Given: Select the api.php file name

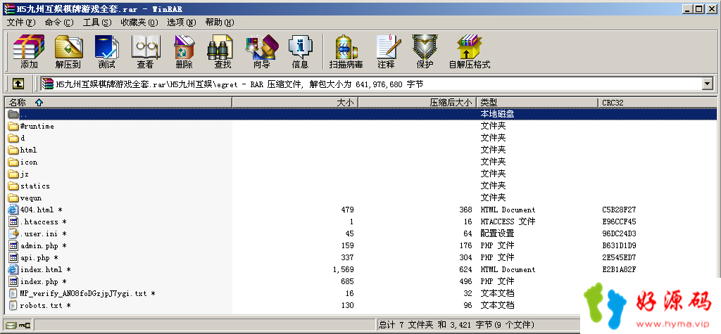Looking at the screenshot, I should [x=39, y=257].
